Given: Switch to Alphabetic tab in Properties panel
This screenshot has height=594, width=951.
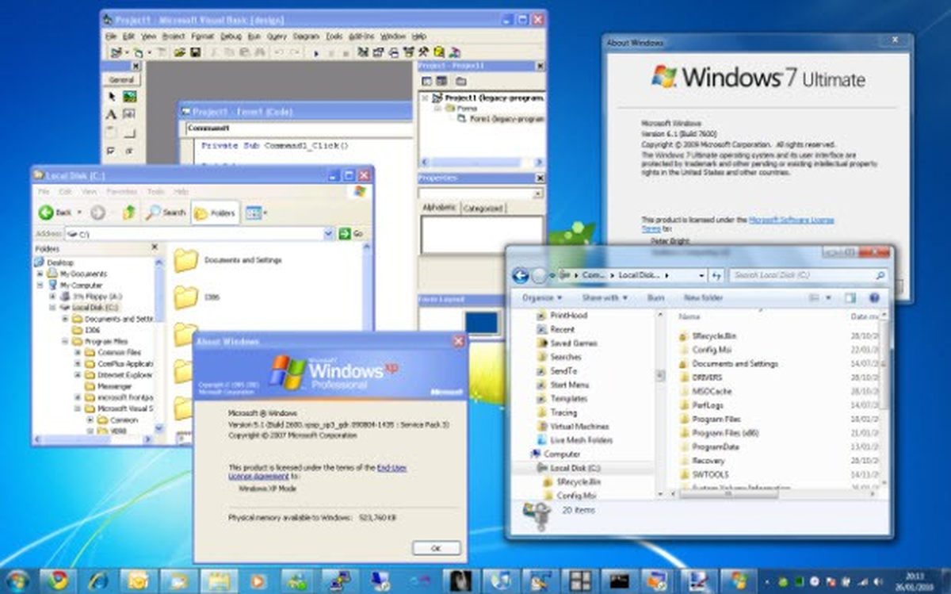Looking at the screenshot, I should tap(440, 208).
